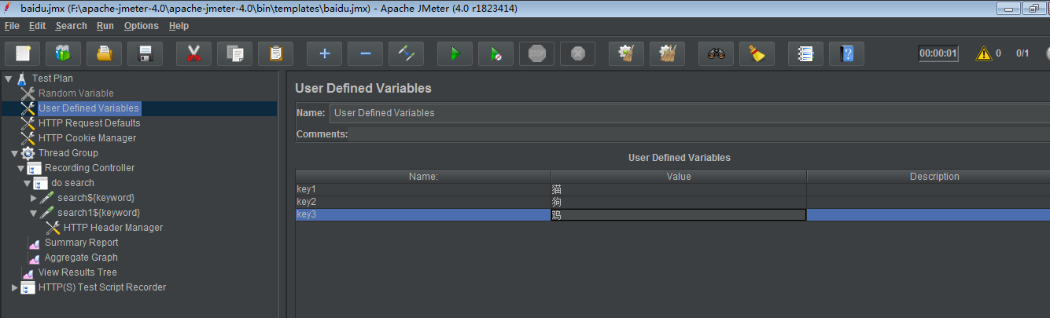The height and width of the screenshot is (318, 1050).
Task: Open the Templates toolbar icon
Action: coord(64,53)
